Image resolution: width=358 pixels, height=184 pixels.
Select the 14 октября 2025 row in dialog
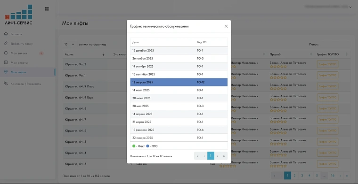179,66
